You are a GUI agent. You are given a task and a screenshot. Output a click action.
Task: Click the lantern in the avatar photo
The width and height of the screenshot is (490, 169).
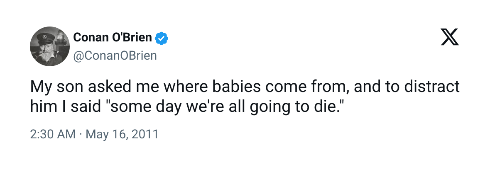pos(61,38)
